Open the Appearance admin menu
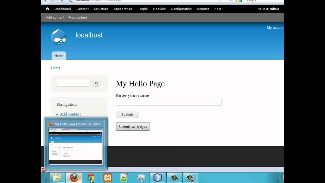Viewport: 325px width, 183px height. [x=123, y=9]
